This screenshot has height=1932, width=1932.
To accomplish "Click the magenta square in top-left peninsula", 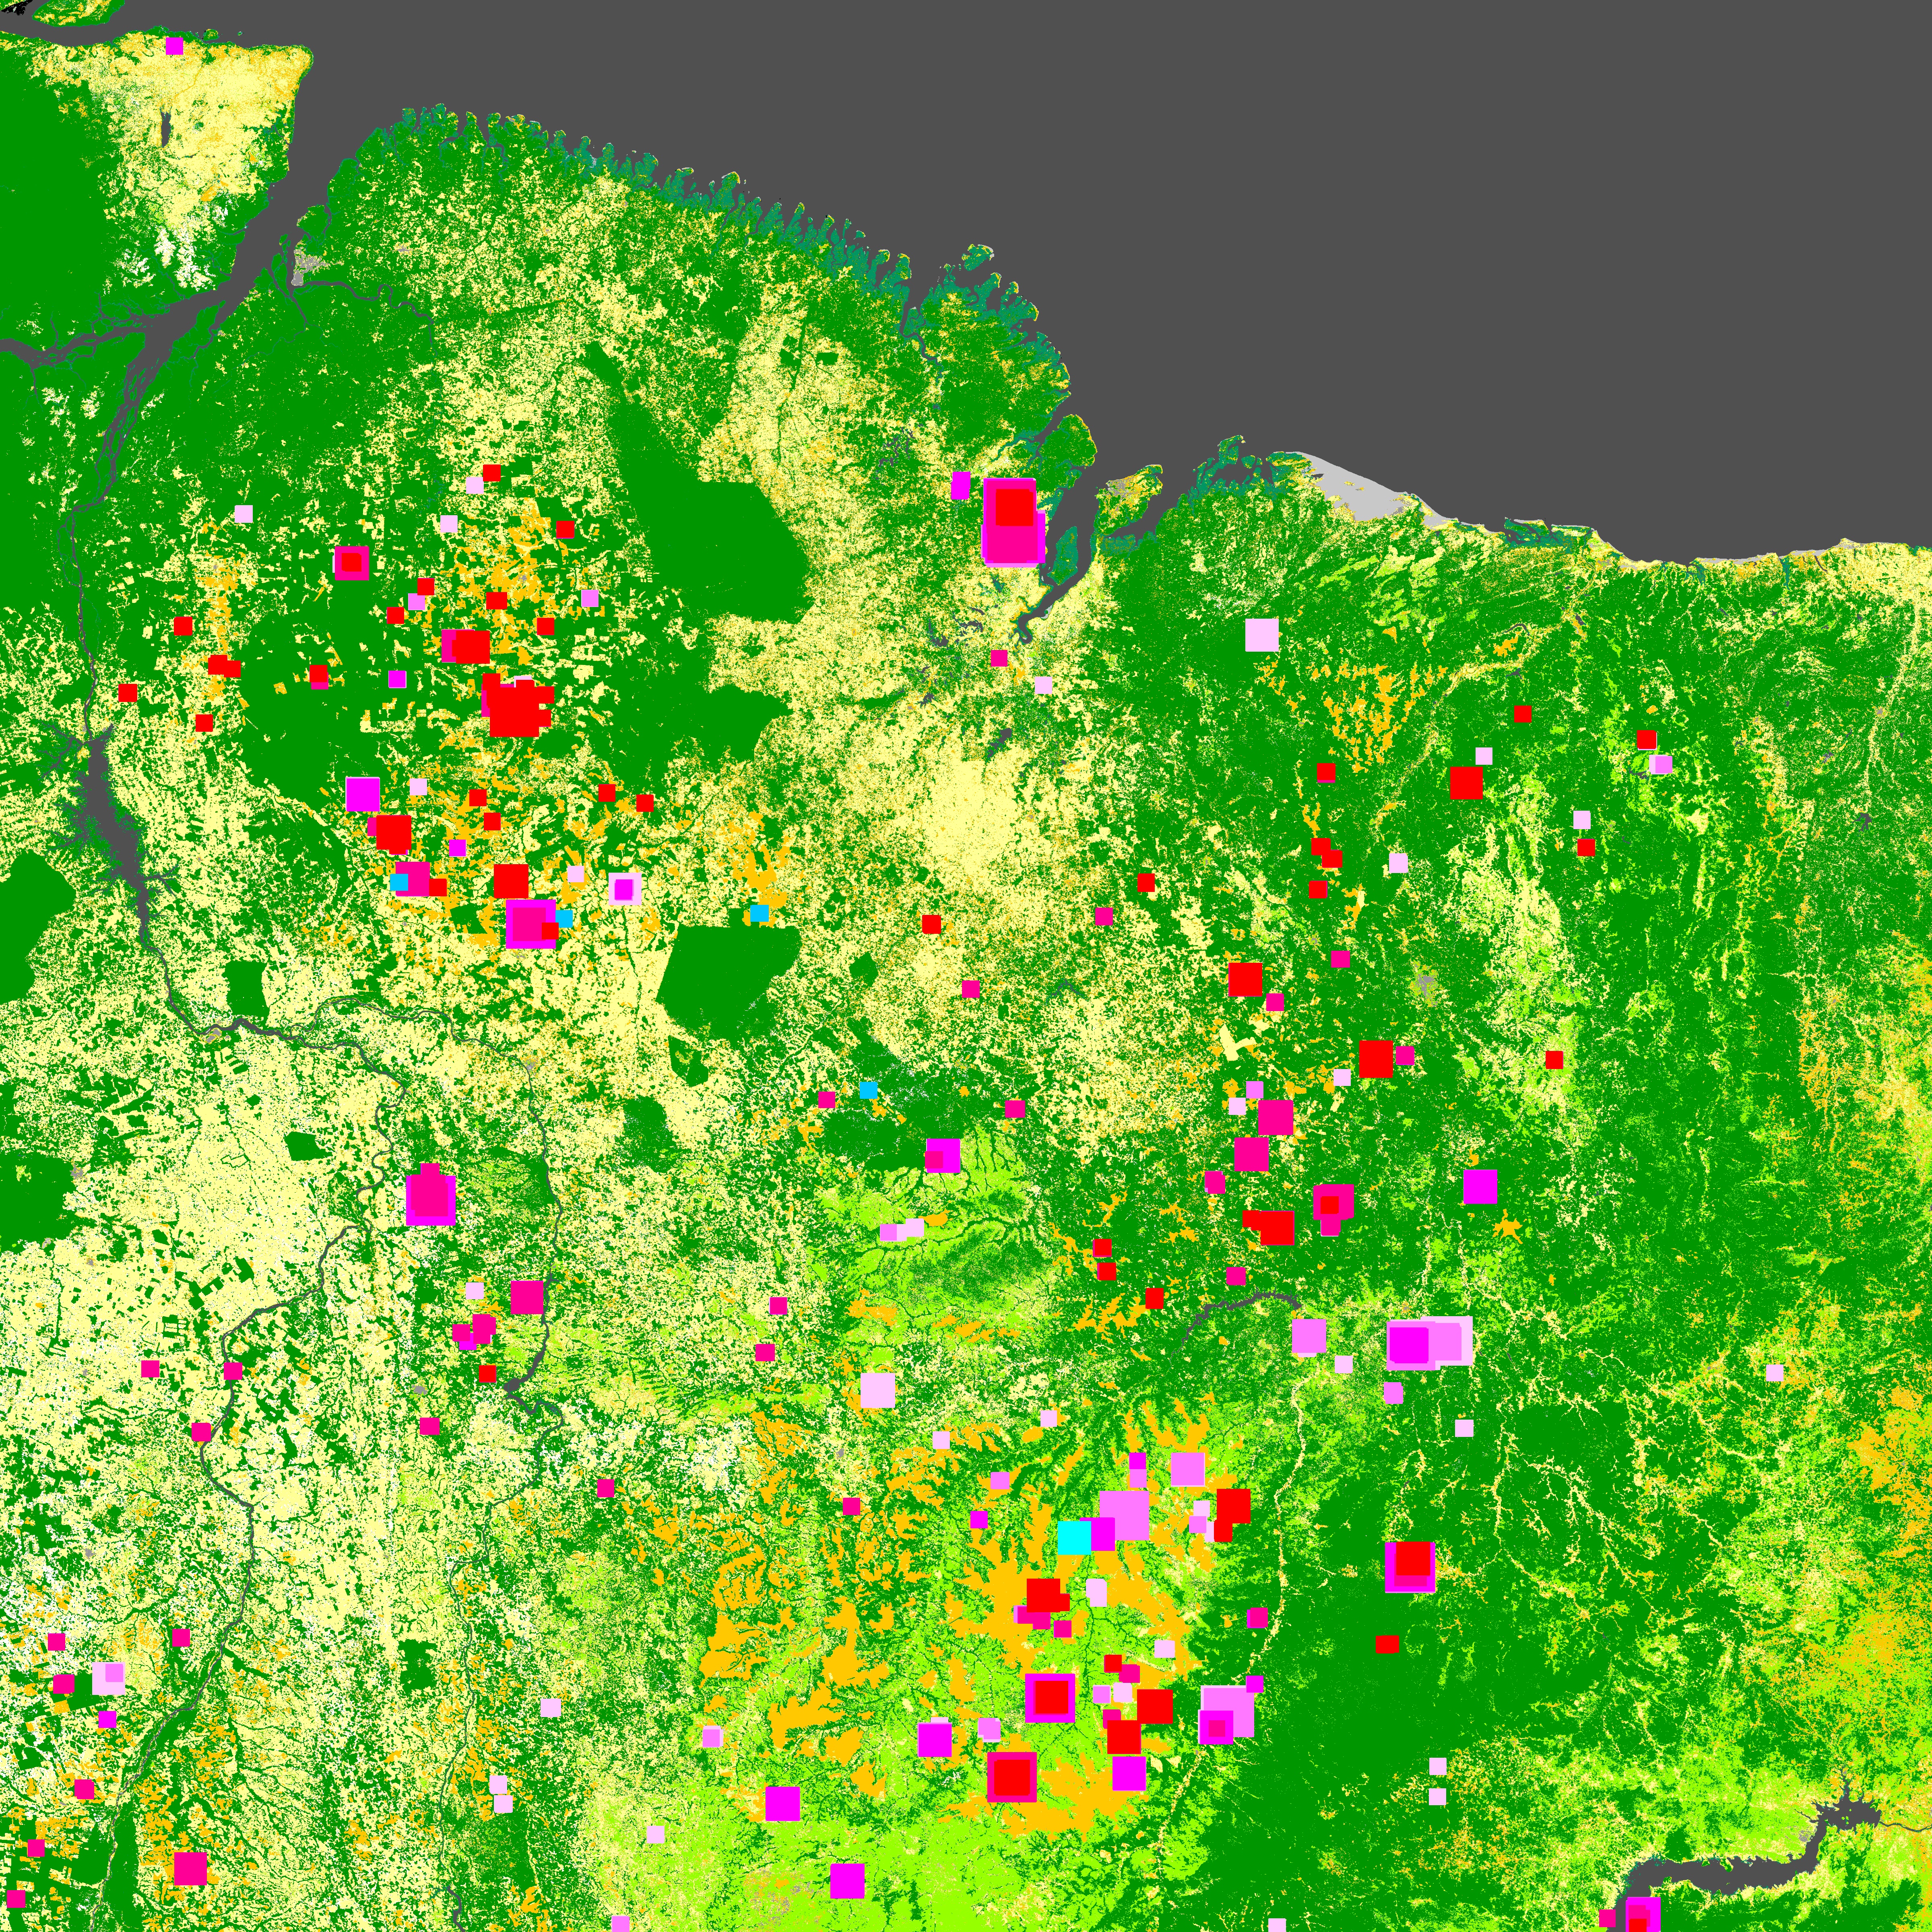I will click(x=174, y=46).
